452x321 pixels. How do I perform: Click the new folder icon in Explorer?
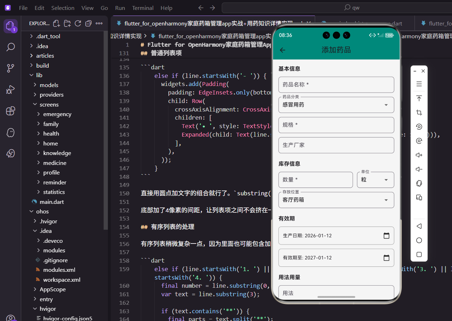[x=67, y=23]
